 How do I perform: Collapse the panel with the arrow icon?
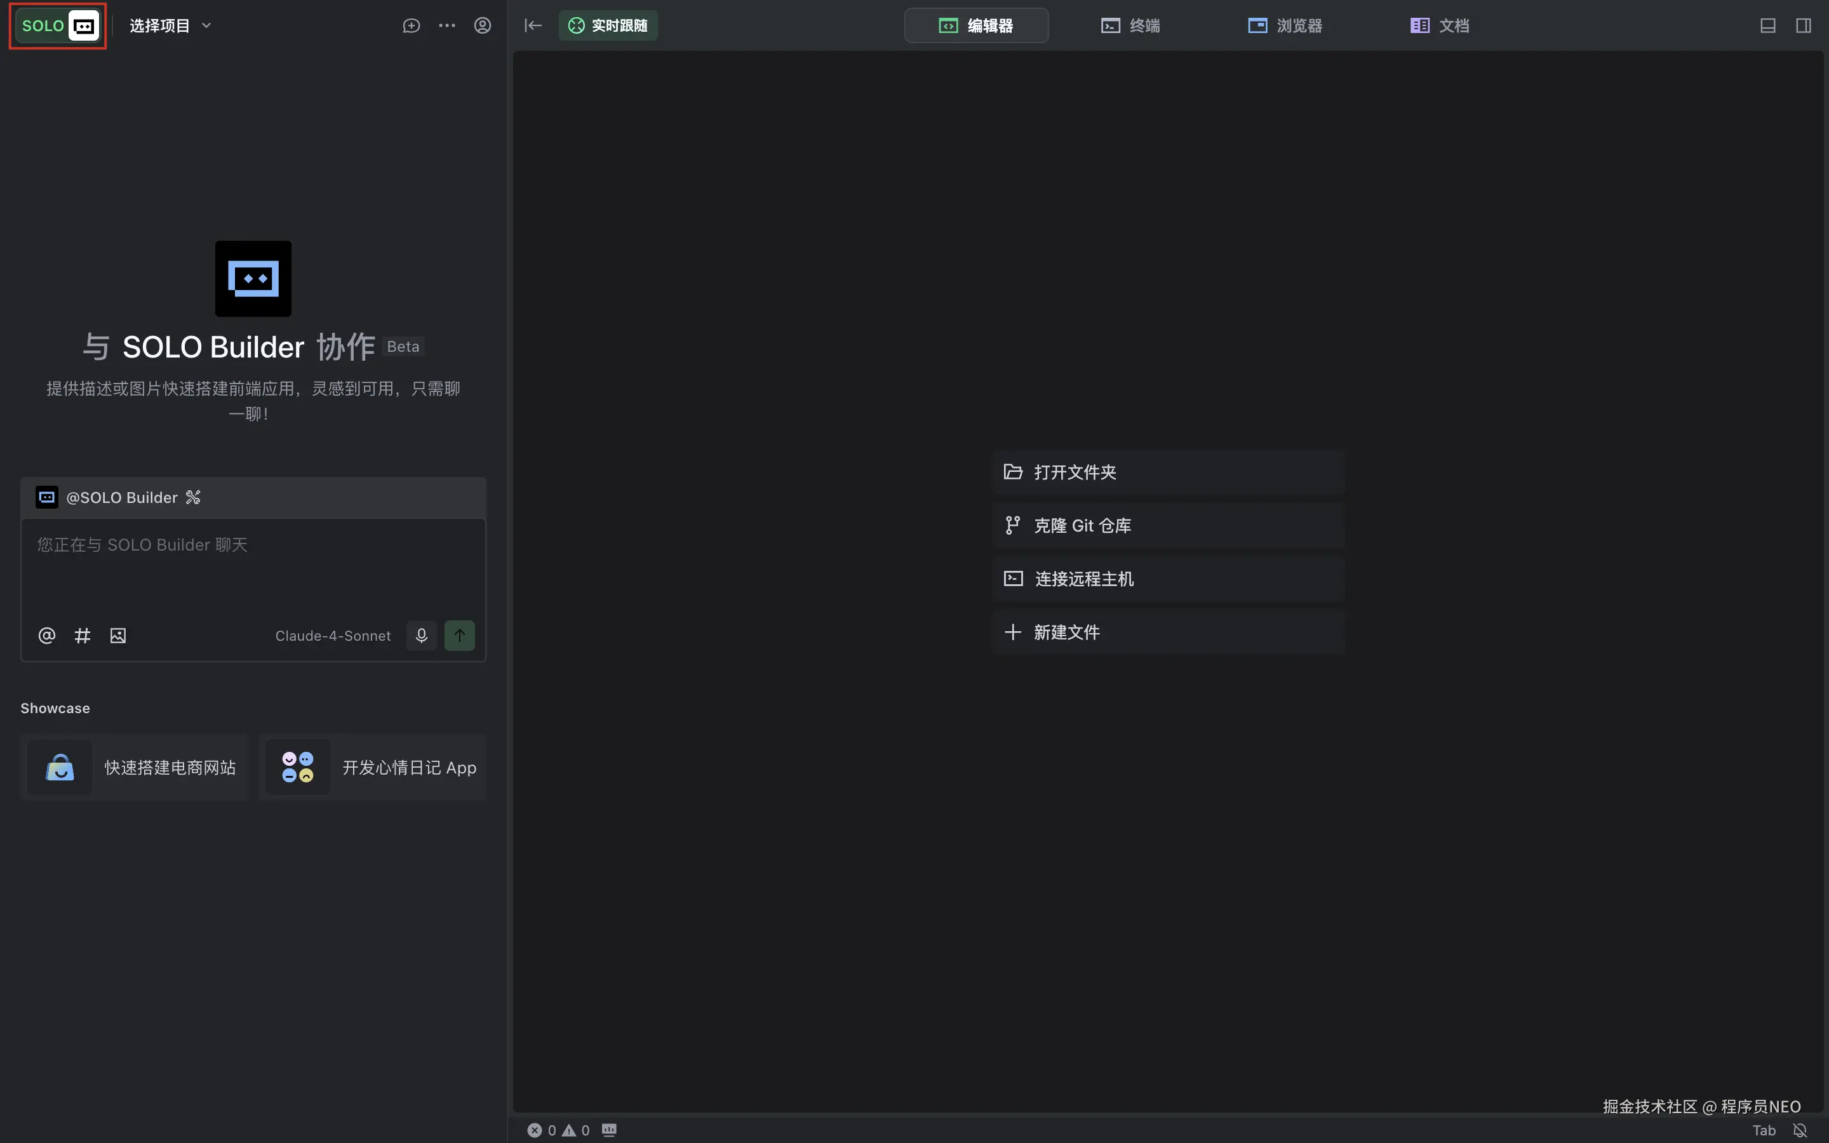[533, 25]
